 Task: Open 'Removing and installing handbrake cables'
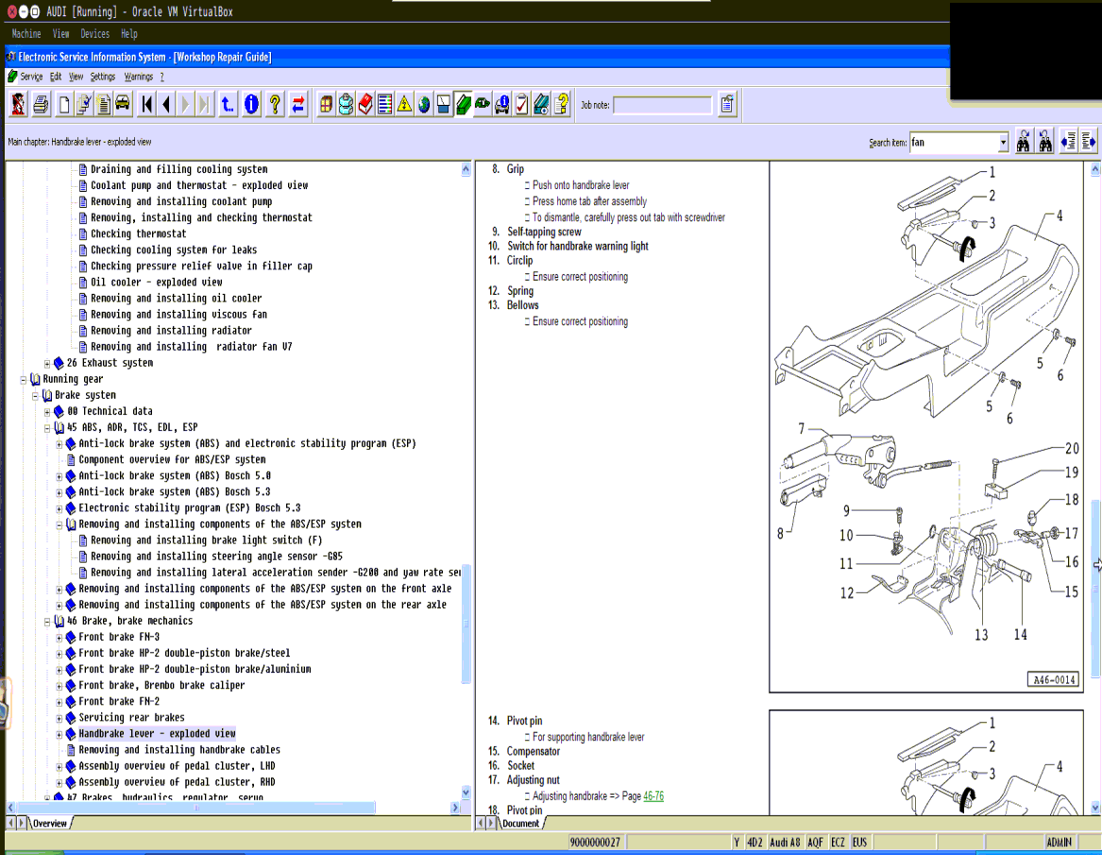pos(179,750)
